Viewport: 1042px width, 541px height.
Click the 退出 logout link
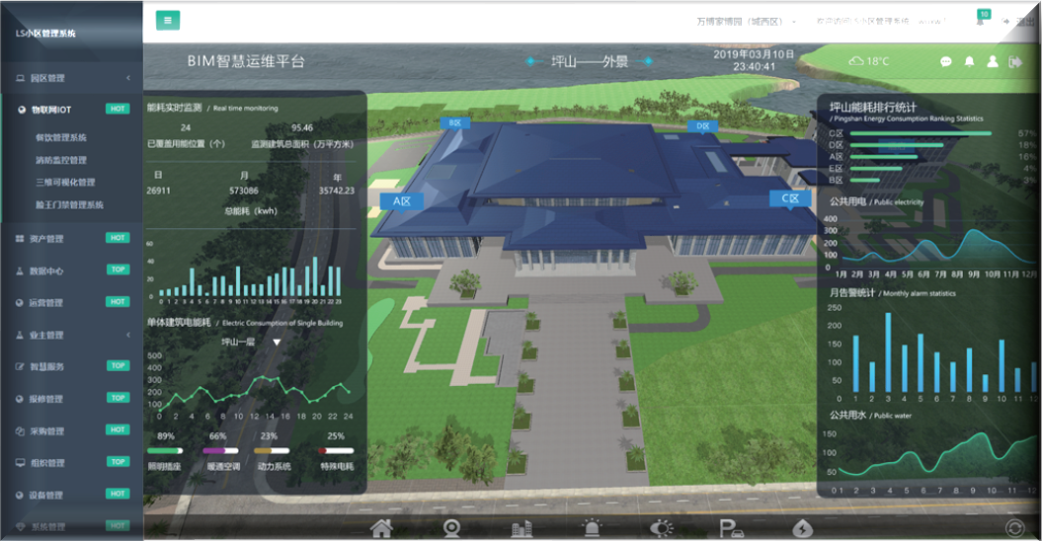click(x=1025, y=21)
